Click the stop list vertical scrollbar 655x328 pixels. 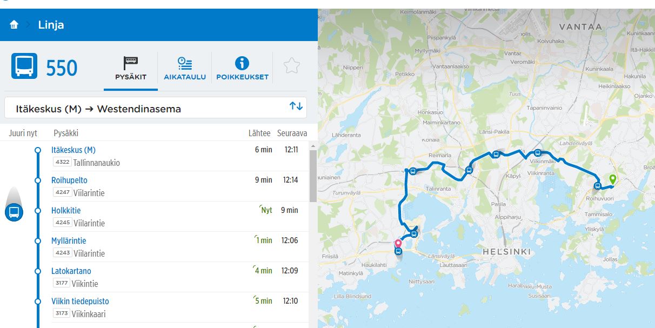tap(313, 176)
